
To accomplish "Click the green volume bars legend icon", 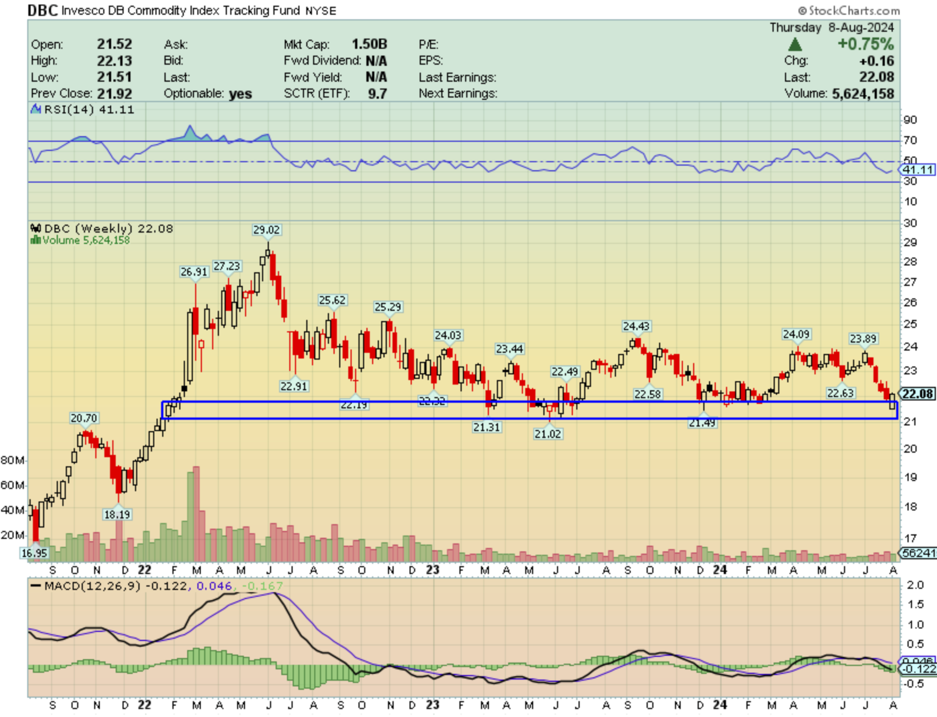I will pos(36,240).
